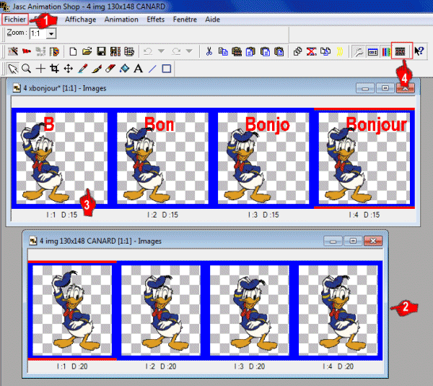Undo the last action
This screenshot has height=386, width=433.
click(148, 51)
